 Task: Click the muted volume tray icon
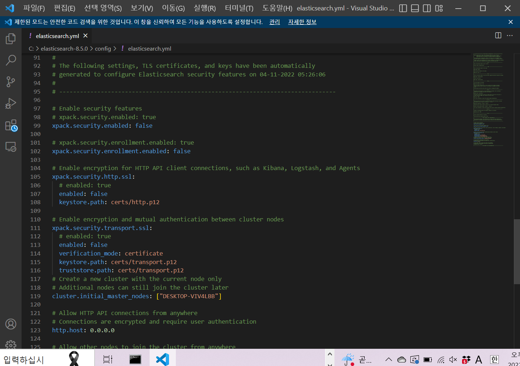(453, 359)
